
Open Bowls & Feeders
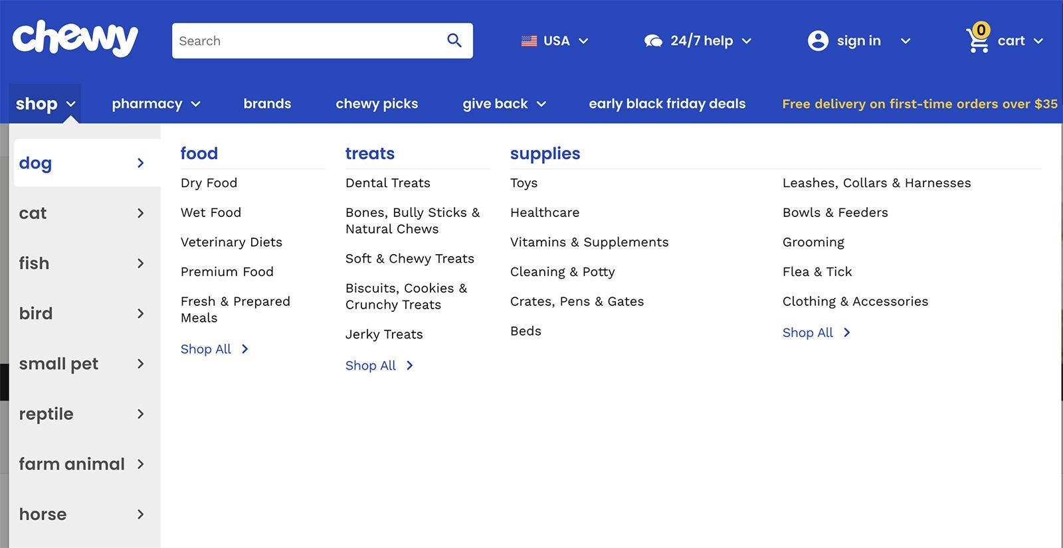click(835, 212)
